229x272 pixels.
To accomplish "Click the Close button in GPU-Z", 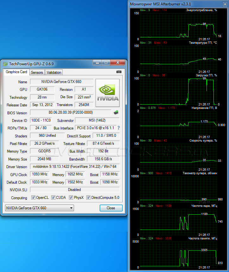I will (111, 208).
